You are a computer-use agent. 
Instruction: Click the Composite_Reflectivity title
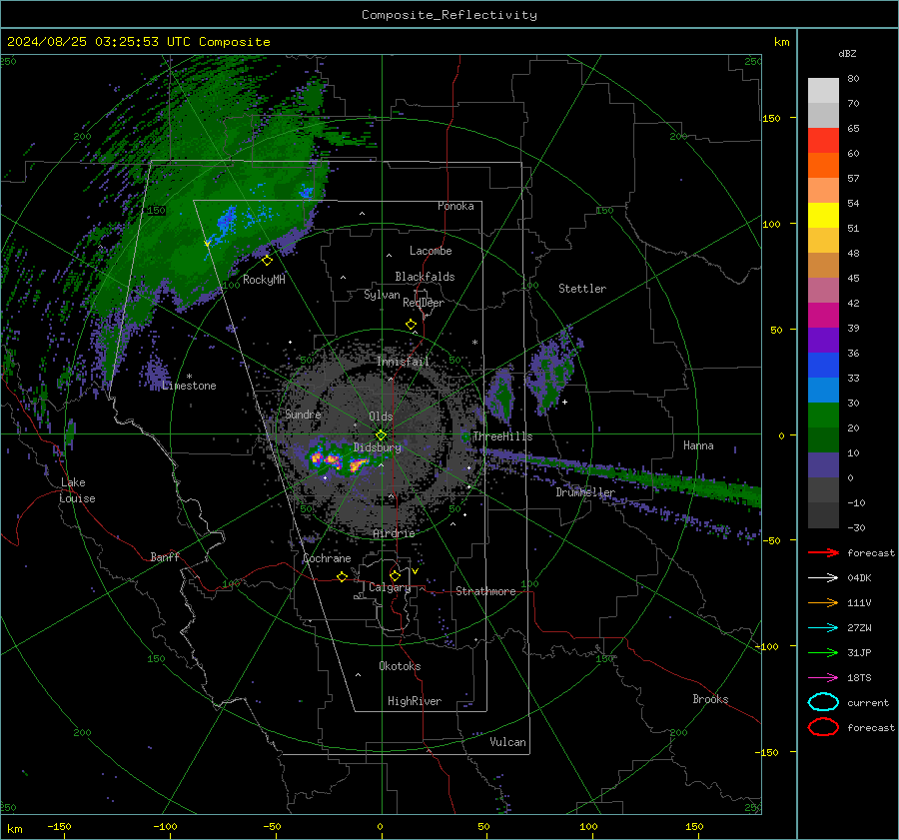(x=449, y=14)
